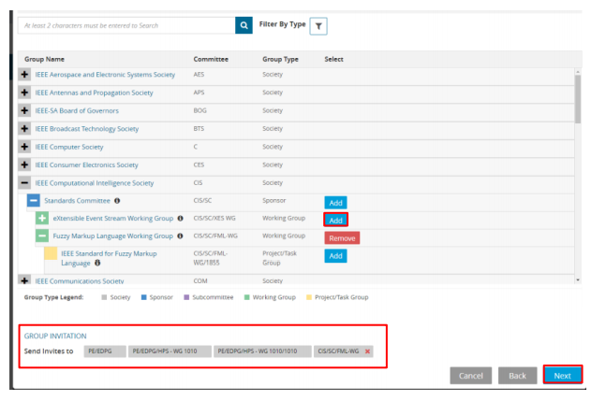
Task: Expand IEEE Consumer Electronics Society row
Action: pos(24,165)
